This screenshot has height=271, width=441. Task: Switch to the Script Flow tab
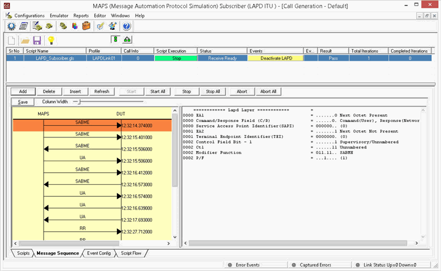131,253
